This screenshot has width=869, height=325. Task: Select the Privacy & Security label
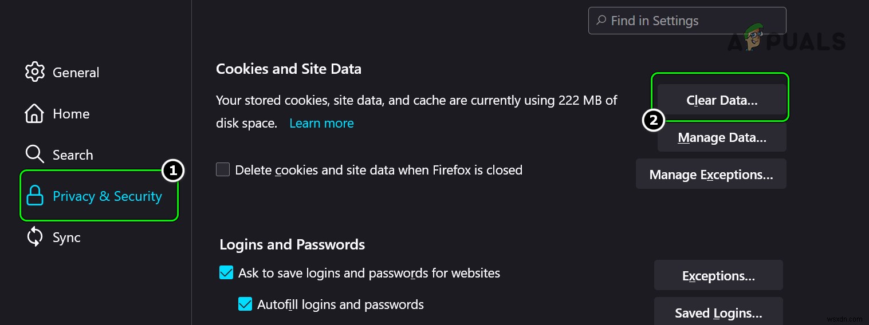(107, 196)
